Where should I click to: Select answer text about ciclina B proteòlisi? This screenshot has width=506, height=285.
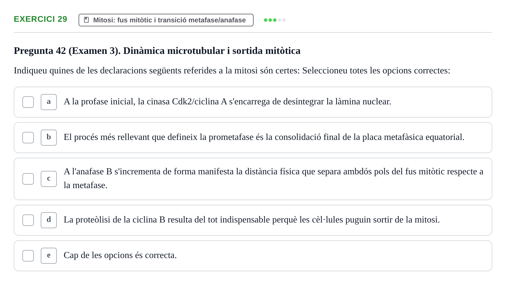(252, 220)
